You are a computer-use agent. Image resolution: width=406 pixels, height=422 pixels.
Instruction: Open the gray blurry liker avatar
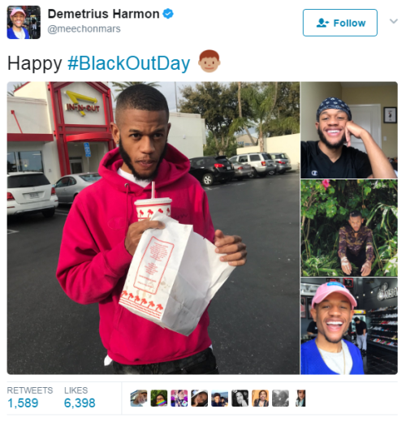[x=280, y=398]
